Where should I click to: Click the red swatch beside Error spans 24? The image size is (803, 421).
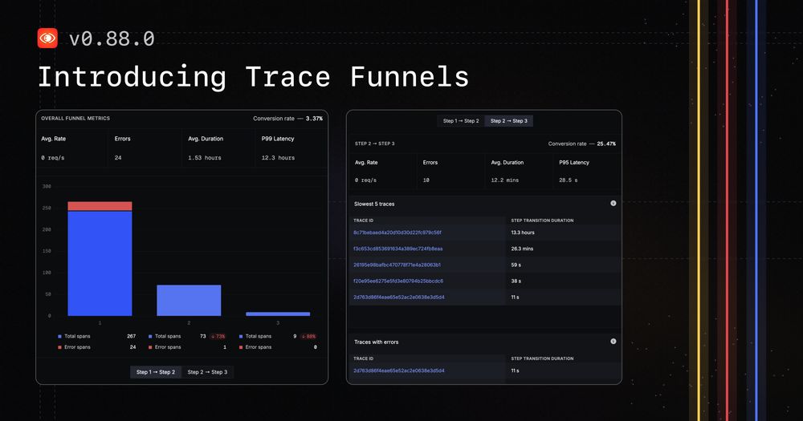(x=59, y=347)
